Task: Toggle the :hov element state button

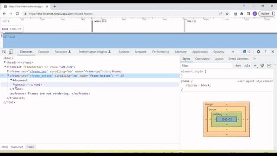Action: tap(238, 65)
